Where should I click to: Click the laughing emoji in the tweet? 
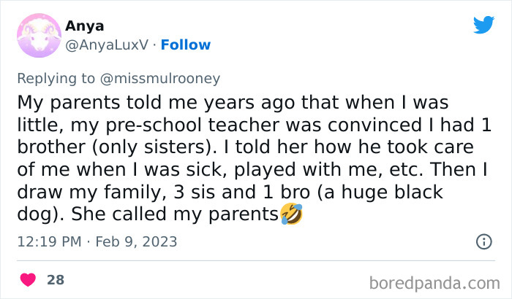pos(292,214)
